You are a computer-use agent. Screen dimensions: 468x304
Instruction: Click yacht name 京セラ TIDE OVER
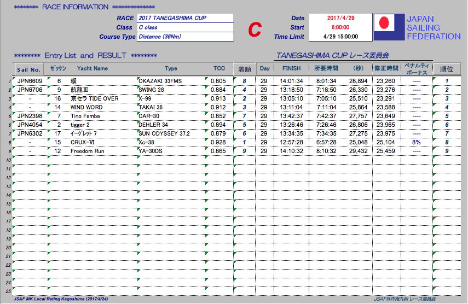[x=94, y=98]
